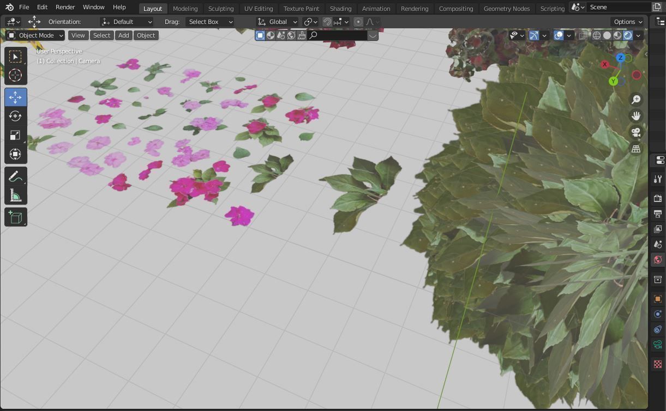
Task: Toggle snapping magnet
Action: click(x=327, y=22)
